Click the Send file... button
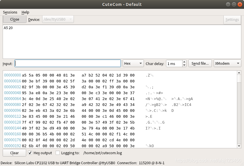 (200, 64)
